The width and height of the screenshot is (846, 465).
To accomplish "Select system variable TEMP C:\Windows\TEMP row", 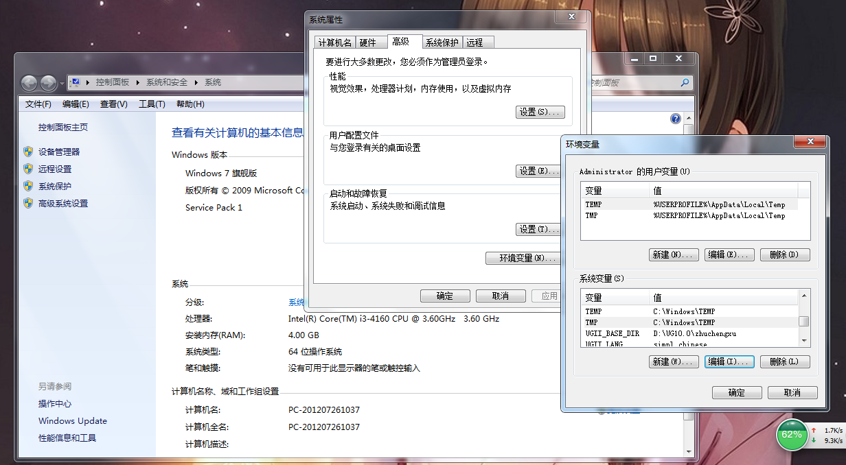I will (x=689, y=311).
